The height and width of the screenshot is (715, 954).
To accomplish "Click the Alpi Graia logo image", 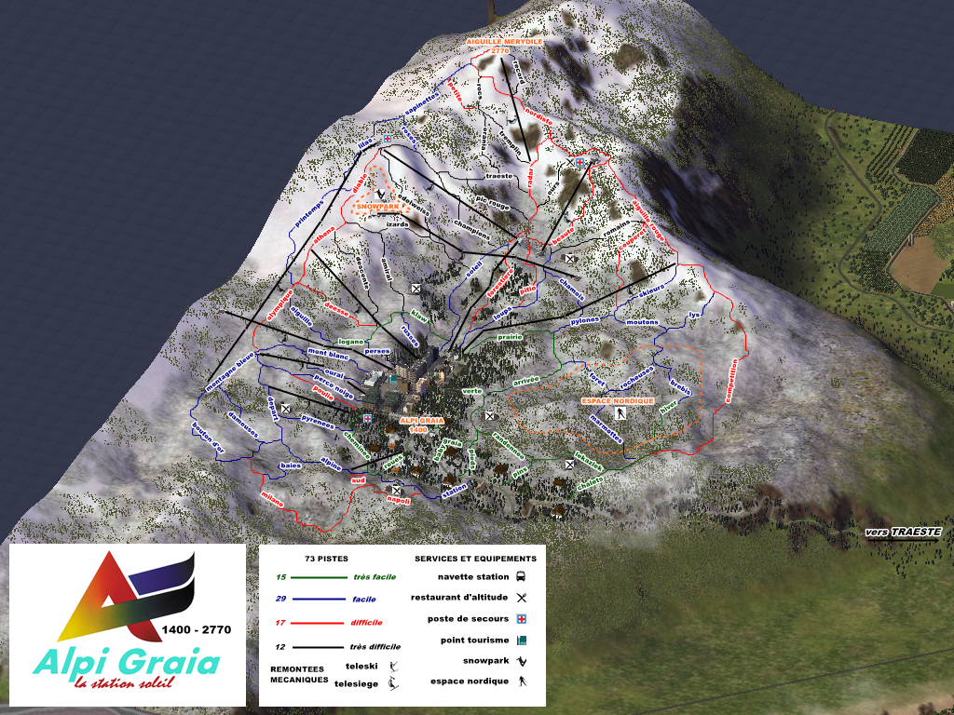I will (128, 626).
